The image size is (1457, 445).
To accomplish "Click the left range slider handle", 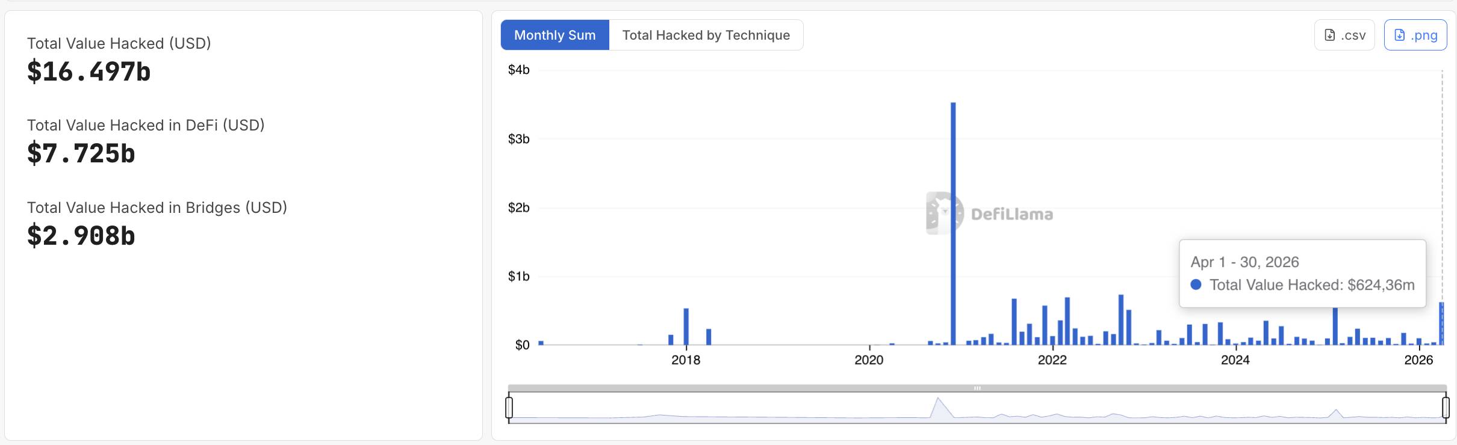I will pyautogui.click(x=509, y=407).
